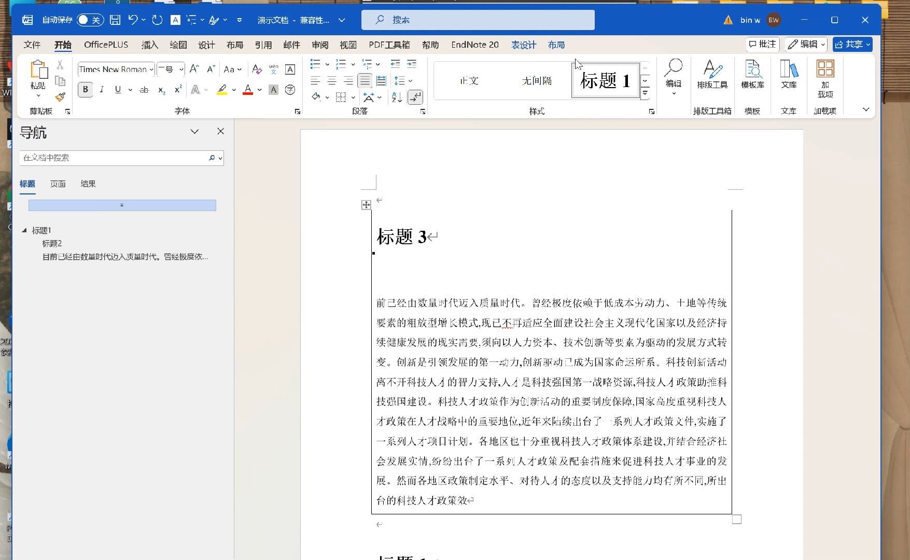Switch to the 页面 navigation tab
910x560 pixels.
click(58, 184)
